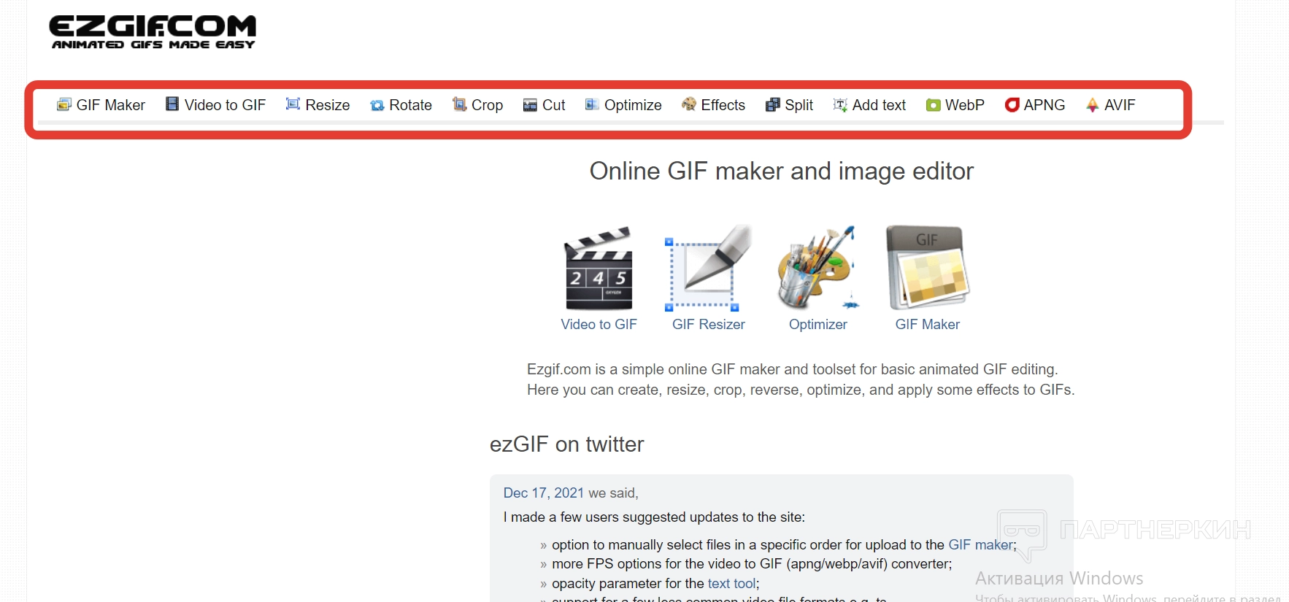Click the Effects palette icon in menu
The image size is (1289, 602).
tap(689, 104)
